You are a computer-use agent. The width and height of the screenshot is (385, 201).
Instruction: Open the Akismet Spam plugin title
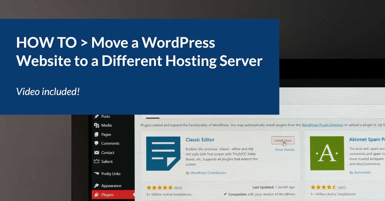point(367,140)
